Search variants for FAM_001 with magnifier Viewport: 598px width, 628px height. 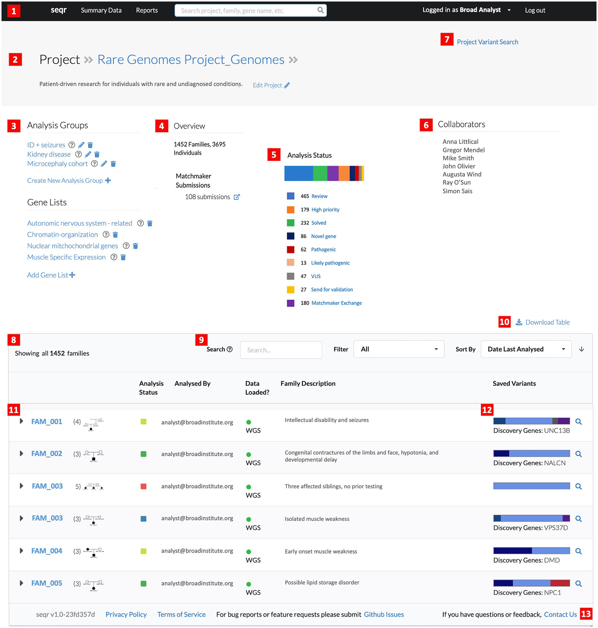pyautogui.click(x=578, y=421)
